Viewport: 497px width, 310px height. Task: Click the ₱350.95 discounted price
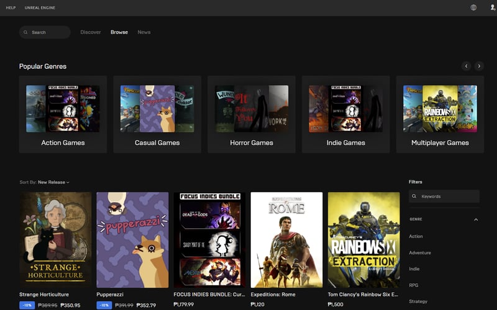pos(70,305)
